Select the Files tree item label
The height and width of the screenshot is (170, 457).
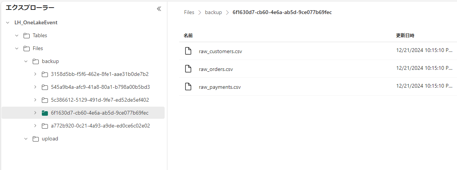pyautogui.click(x=38, y=49)
